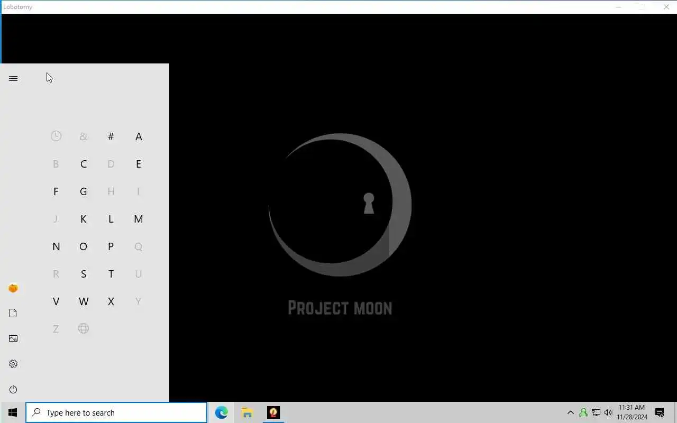Click the Windows Start button

[13, 412]
